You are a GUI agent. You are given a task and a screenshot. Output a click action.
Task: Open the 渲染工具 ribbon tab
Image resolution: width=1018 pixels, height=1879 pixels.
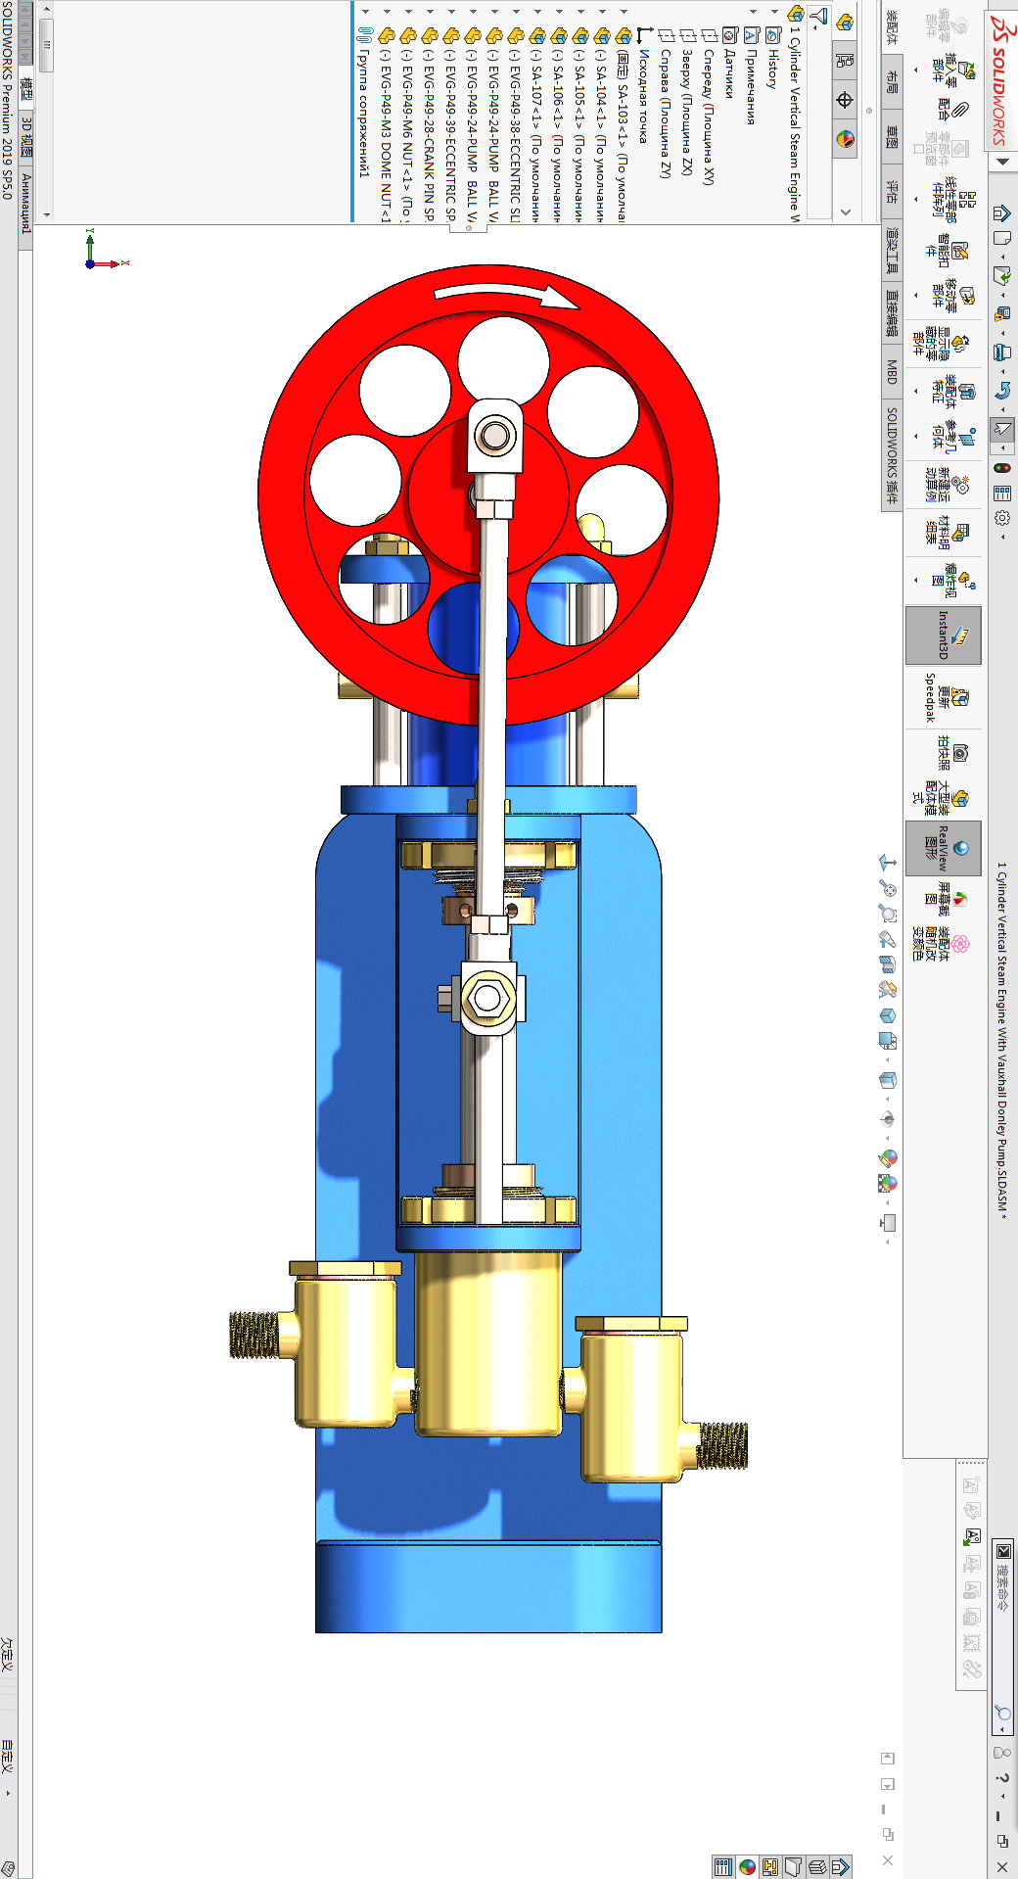click(x=892, y=250)
